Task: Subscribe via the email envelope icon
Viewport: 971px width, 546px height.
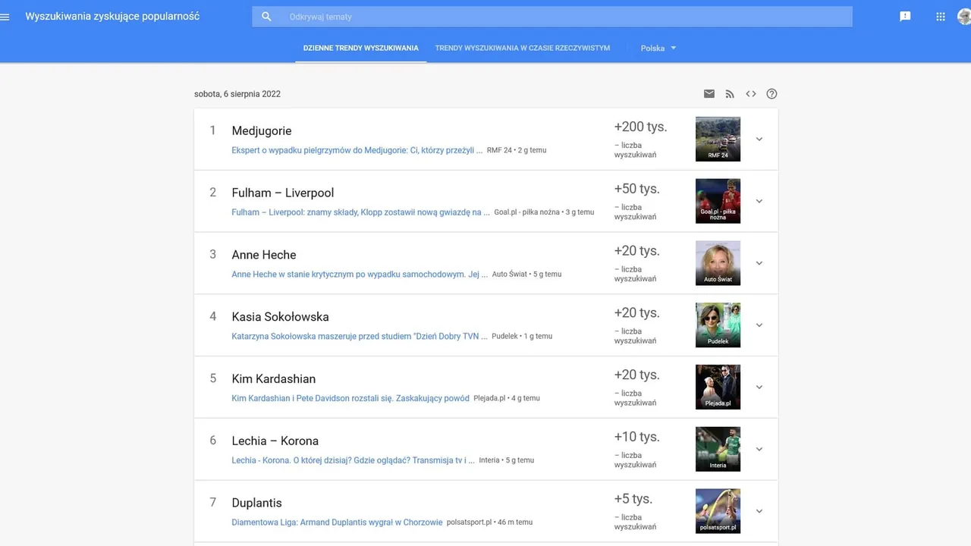Action: point(709,94)
